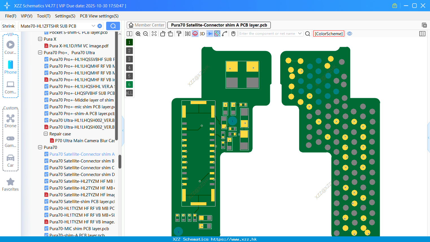Click XZZ Schematics website link in status bar
Viewport: 430px width, 242px height.
[x=234, y=239]
